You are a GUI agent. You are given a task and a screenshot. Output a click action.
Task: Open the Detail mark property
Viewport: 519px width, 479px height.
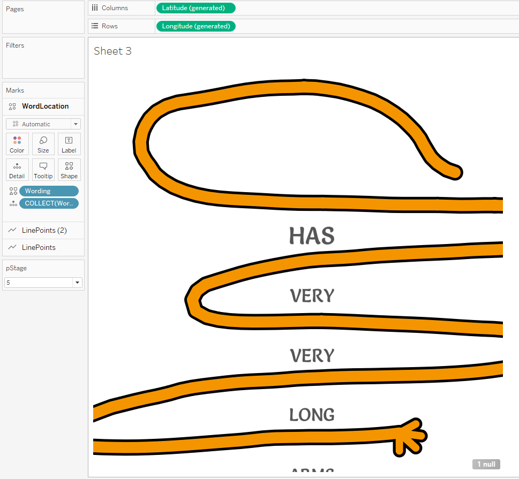click(17, 170)
